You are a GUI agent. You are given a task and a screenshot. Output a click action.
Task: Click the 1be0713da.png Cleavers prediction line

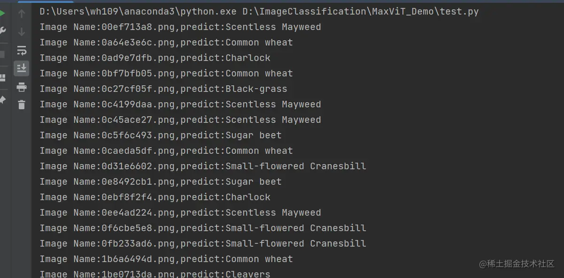[x=155, y=274]
